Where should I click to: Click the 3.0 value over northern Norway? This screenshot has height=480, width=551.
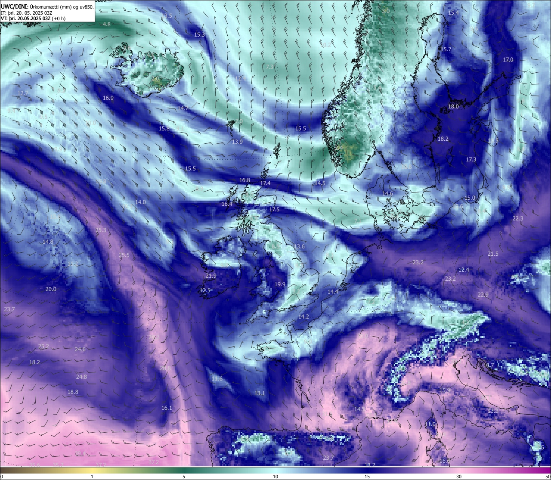(386, 11)
